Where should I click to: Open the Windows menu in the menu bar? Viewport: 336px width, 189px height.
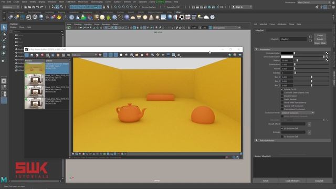(x=52, y=2)
